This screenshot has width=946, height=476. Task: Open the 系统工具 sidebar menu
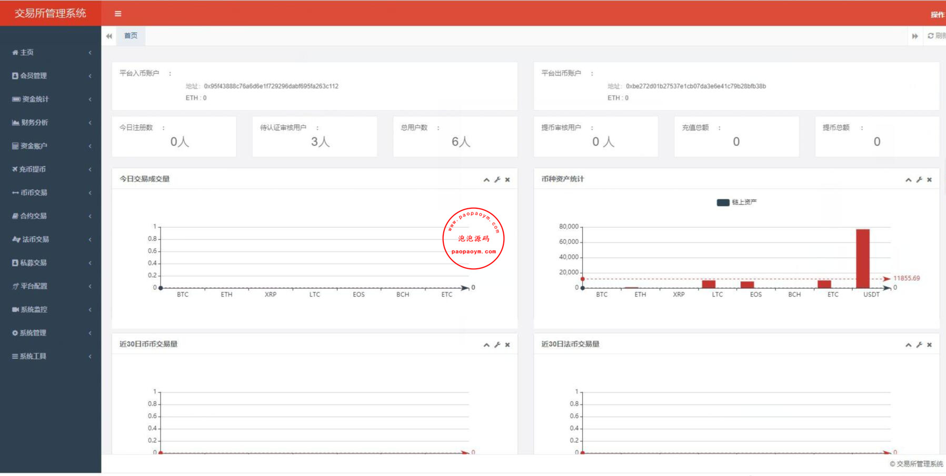click(x=51, y=356)
